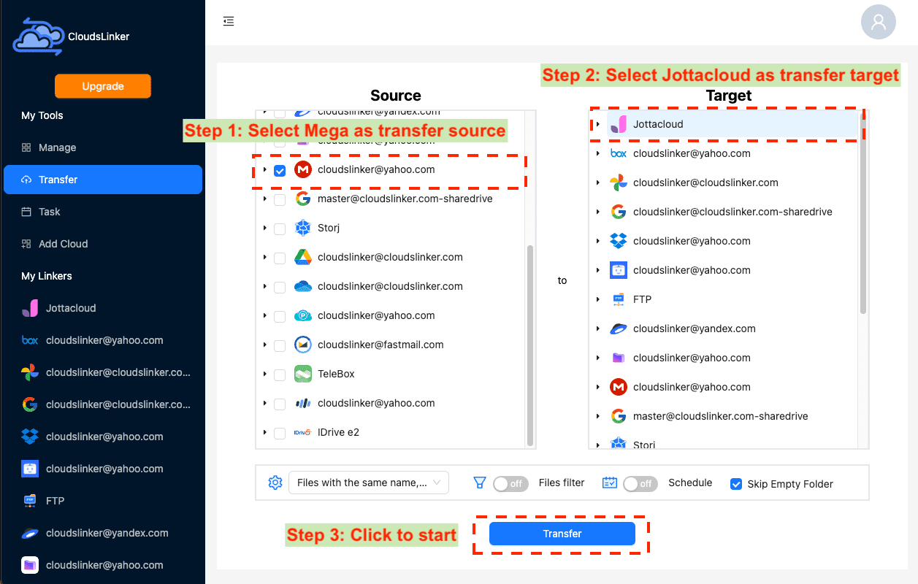Click Fastmail envelope icon in Source list
918x584 pixels.
[x=303, y=345]
